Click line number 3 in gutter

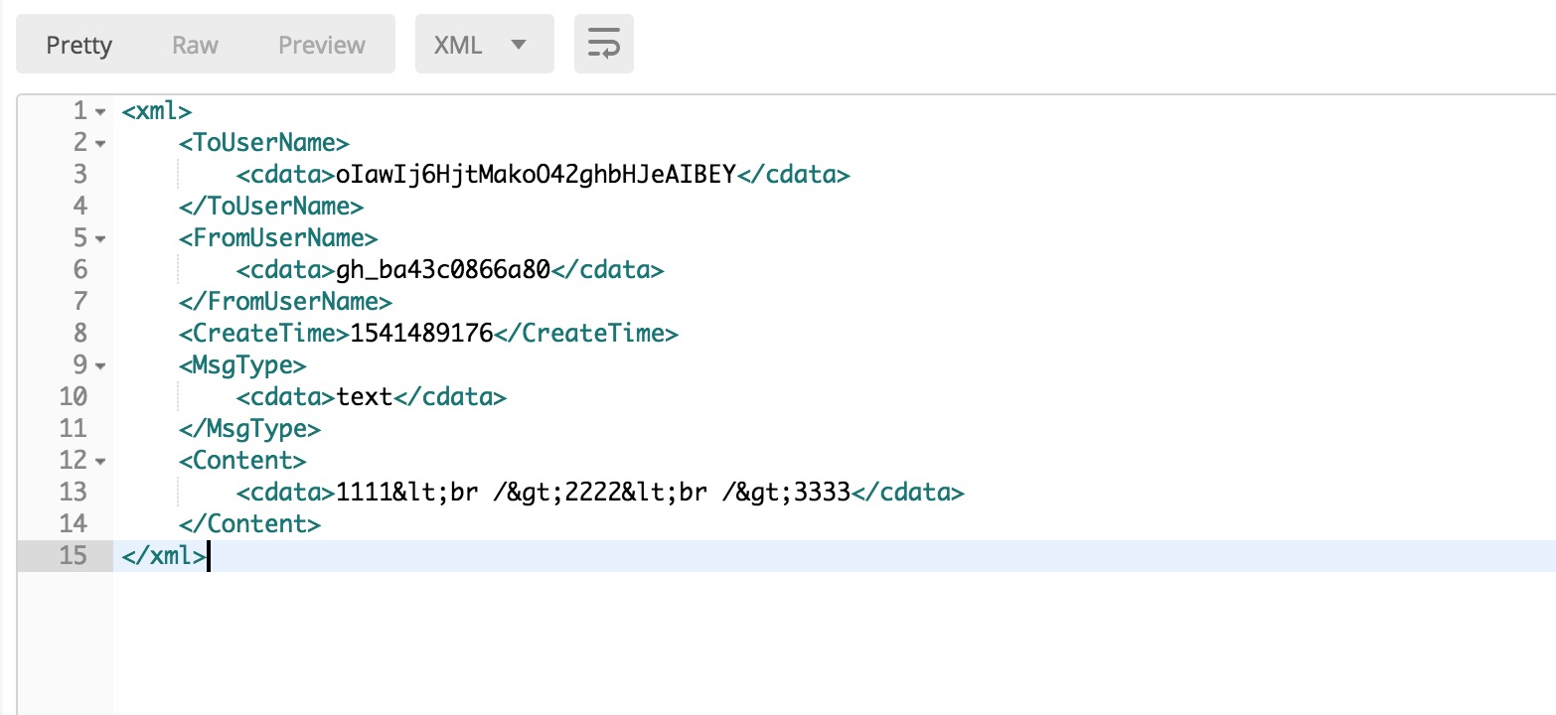tap(79, 175)
